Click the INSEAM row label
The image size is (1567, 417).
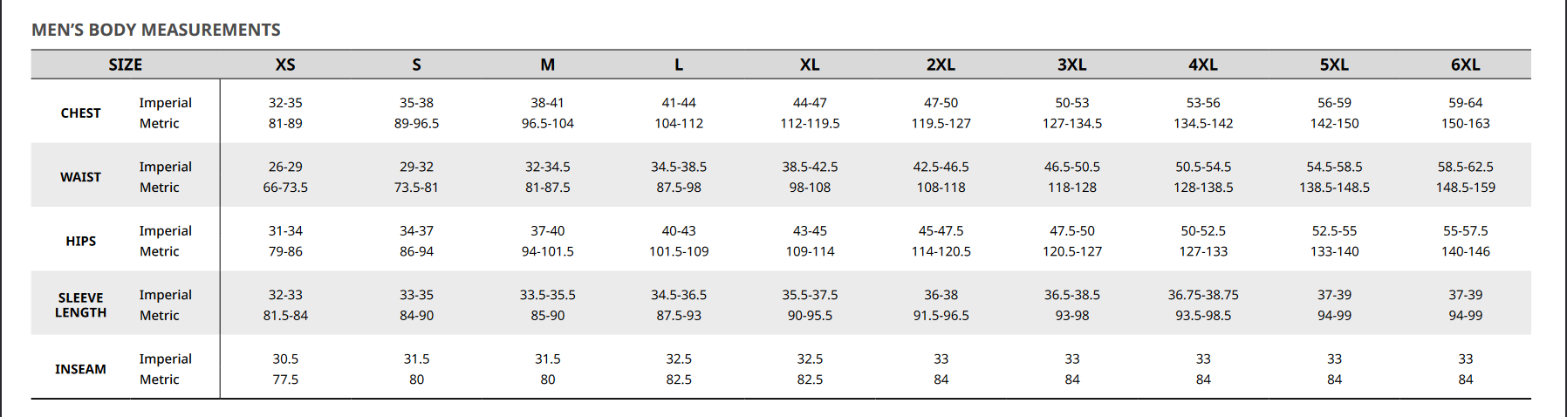(x=80, y=369)
